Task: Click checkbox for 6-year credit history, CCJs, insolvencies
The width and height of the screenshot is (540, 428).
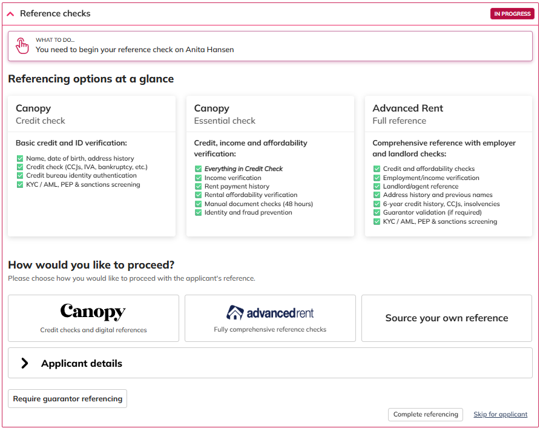Action: 377,204
